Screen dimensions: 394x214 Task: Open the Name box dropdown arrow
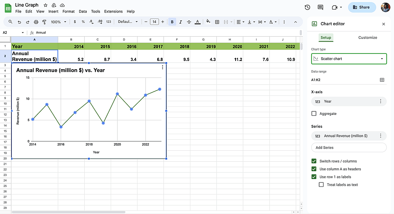(x=22, y=33)
